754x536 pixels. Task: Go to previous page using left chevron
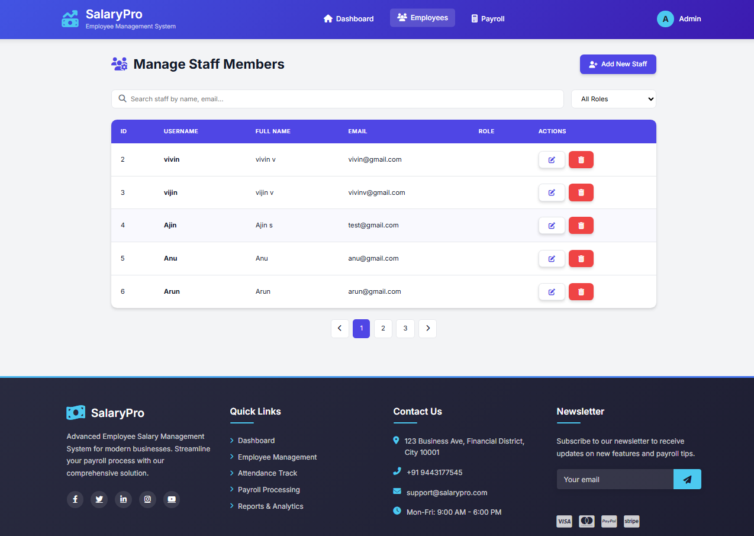coord(340,329)
